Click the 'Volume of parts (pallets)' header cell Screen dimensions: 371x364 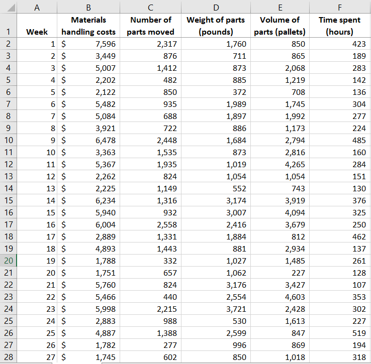280,26
